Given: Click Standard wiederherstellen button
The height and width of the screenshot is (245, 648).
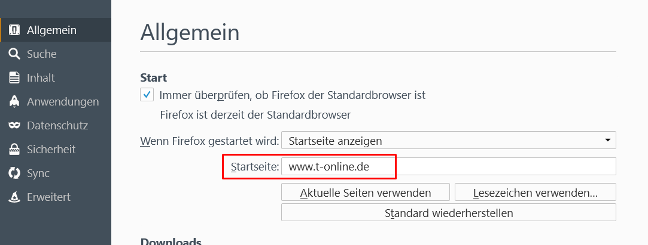Looking at the screenshot, I should coord(448,212).
